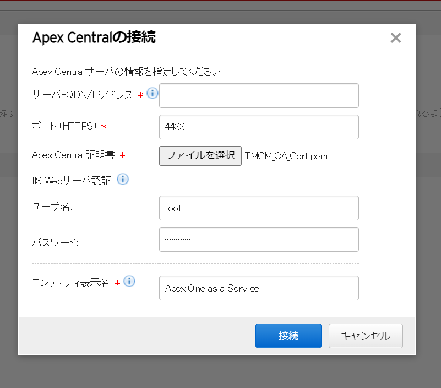Click the IIS Webサーバ認証 label text
Image resolution: width=441 pixels, height=388 pixels.
[72, 180]
